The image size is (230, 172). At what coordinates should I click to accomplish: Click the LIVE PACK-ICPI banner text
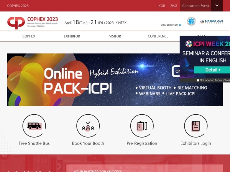tap(181, 94)
